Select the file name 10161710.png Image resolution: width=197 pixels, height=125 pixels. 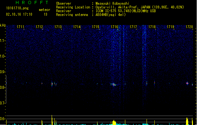point(18,8)
